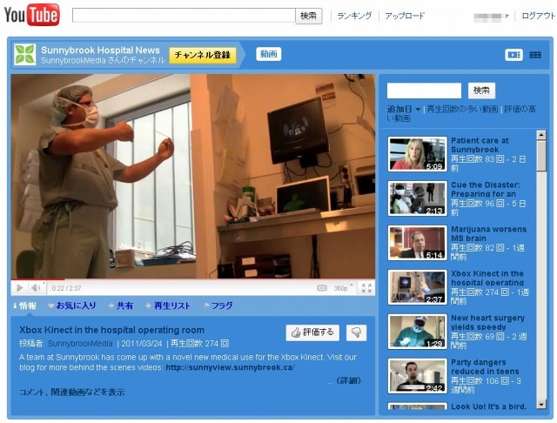Image resolution: width=557 pixels, height=423 pixels.
Task: Click the top 検索 search button
Action: click(308, 16)
